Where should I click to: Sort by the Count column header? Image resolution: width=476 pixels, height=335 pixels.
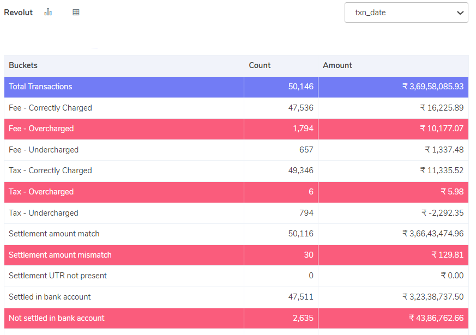260,65
